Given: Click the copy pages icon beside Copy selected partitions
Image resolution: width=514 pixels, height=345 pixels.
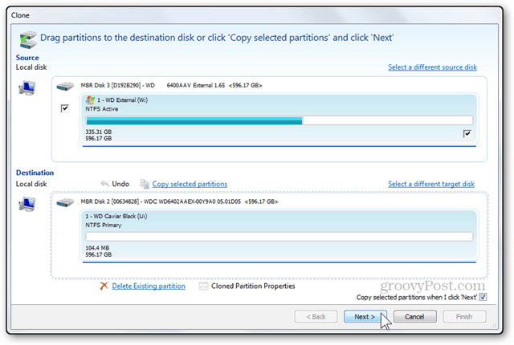Looking at the screenshot, I should tap(145, 184).
